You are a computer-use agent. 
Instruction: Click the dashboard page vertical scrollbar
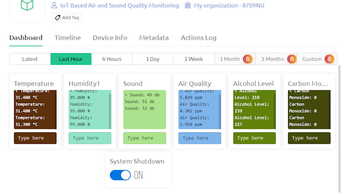(339, 129)
